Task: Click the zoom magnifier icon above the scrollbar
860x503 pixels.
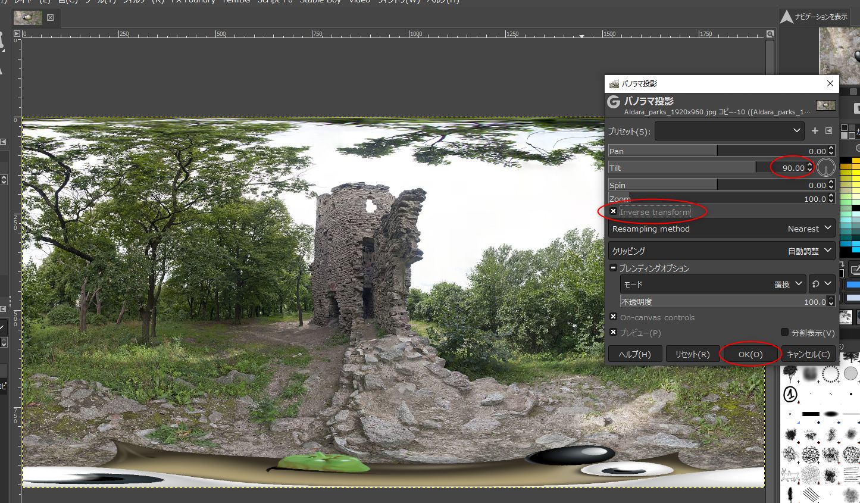Action: (x=770, y=34)
